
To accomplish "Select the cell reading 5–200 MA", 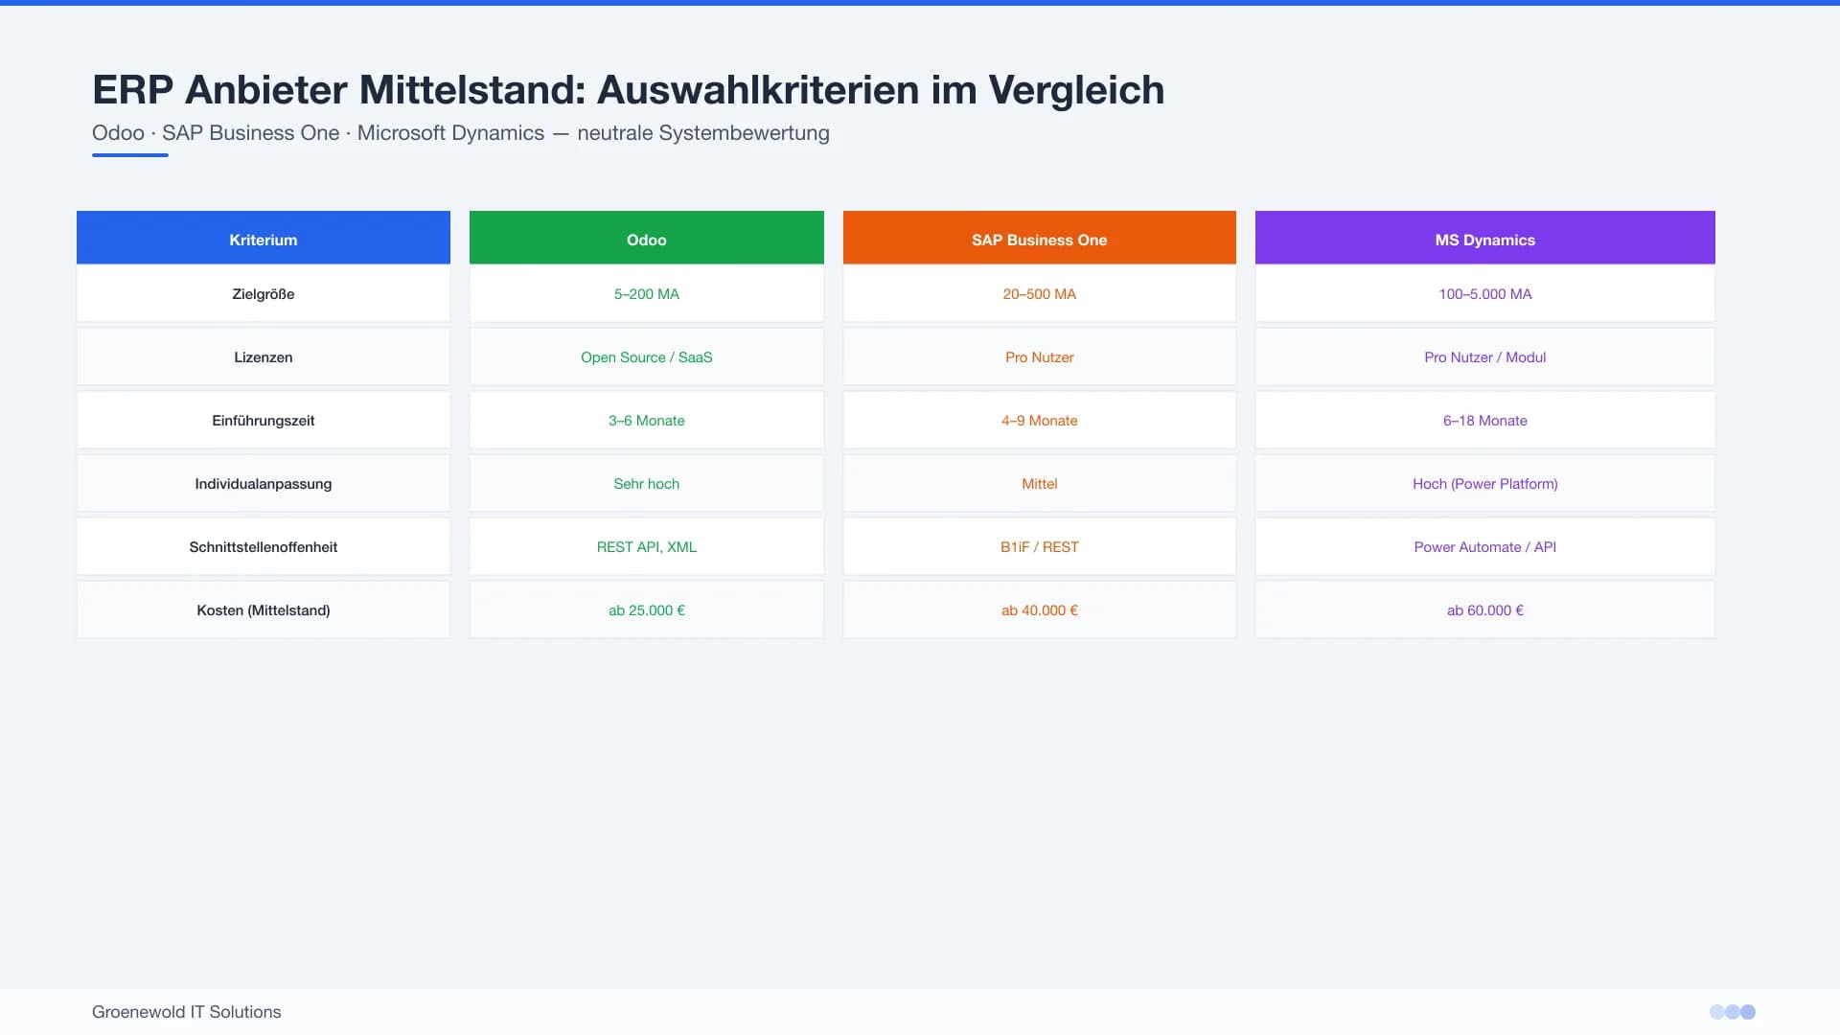I will [x=647, y=293].
